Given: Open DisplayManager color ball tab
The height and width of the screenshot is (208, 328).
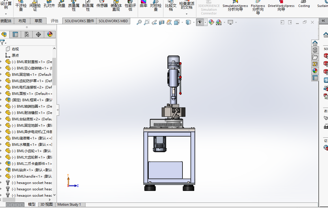Looking at the screenshot, I should tap(50, 34).
